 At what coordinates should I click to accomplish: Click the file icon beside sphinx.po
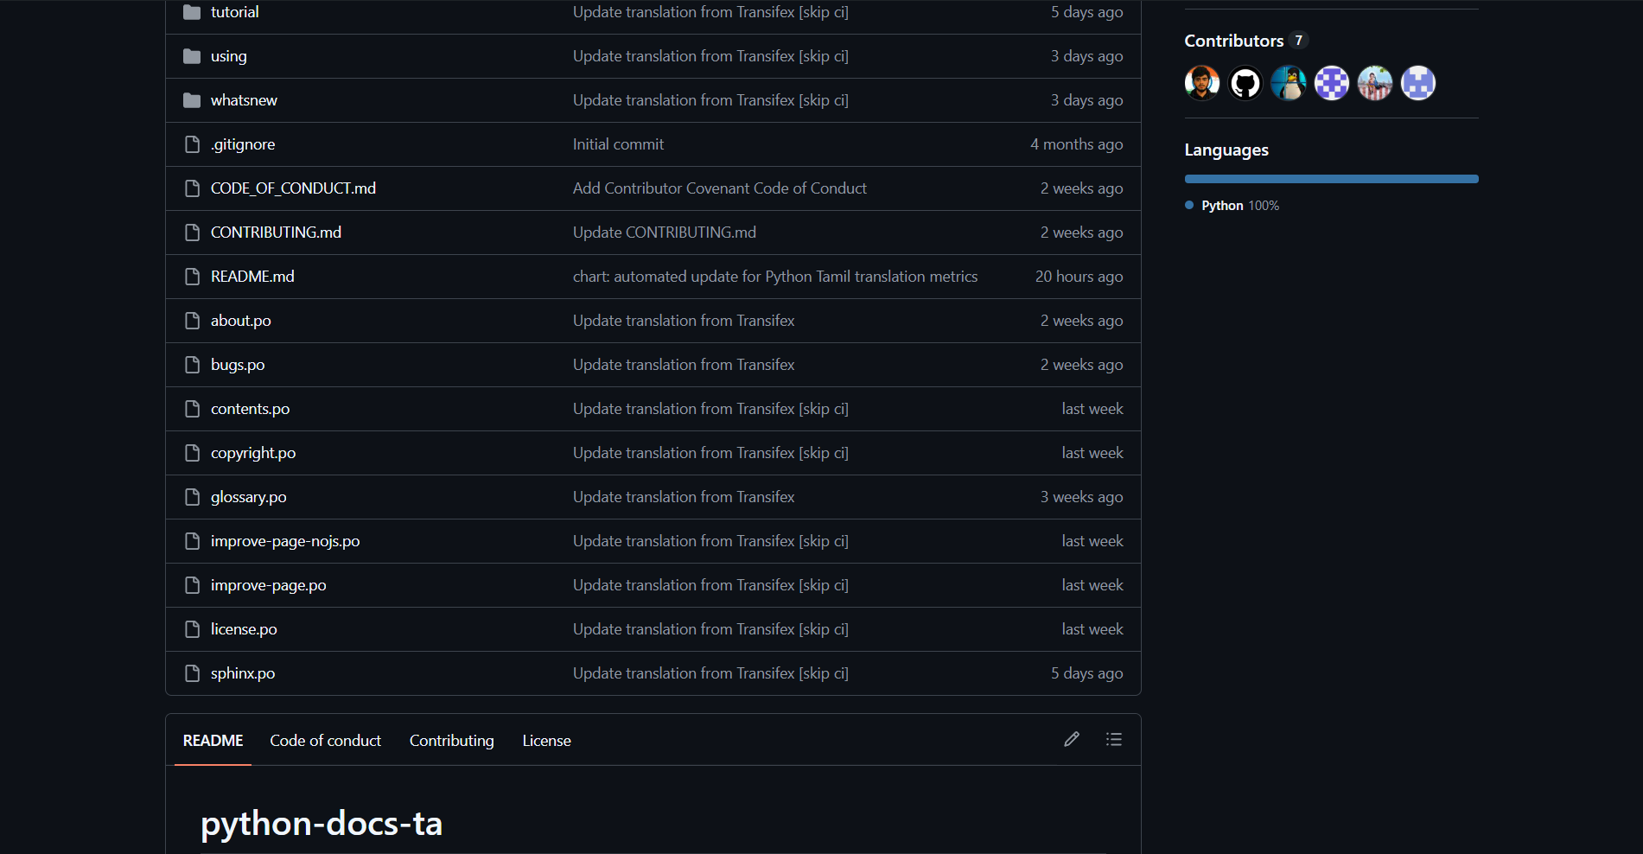(x=192, y=673)
